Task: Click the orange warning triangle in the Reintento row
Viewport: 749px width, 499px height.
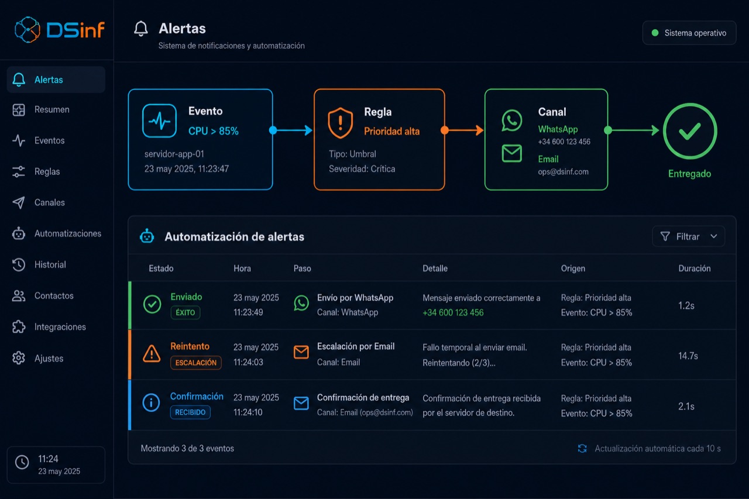Action: coord(152,353)
